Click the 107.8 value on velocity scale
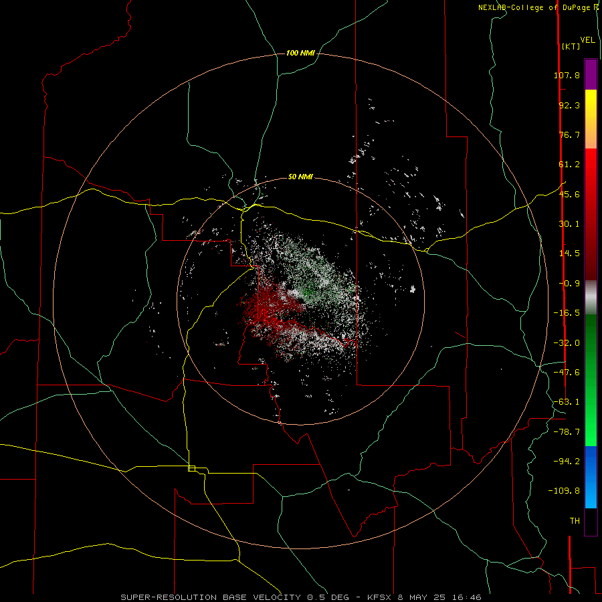Image resolution: width=602 pixels, height=602 pixels. tap(567, 75)
